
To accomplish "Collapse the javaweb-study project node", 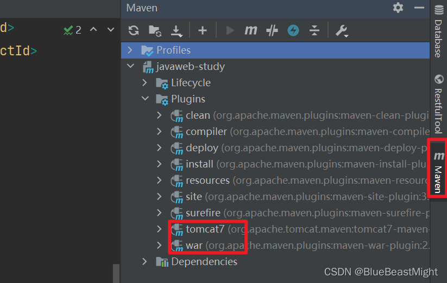I will (130, 66).
